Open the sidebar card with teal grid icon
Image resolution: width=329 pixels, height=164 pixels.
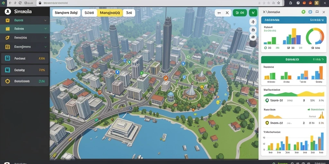click(25, 58)
